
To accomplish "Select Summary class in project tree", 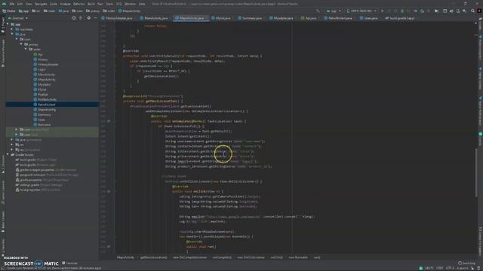I will coord(42,114).
